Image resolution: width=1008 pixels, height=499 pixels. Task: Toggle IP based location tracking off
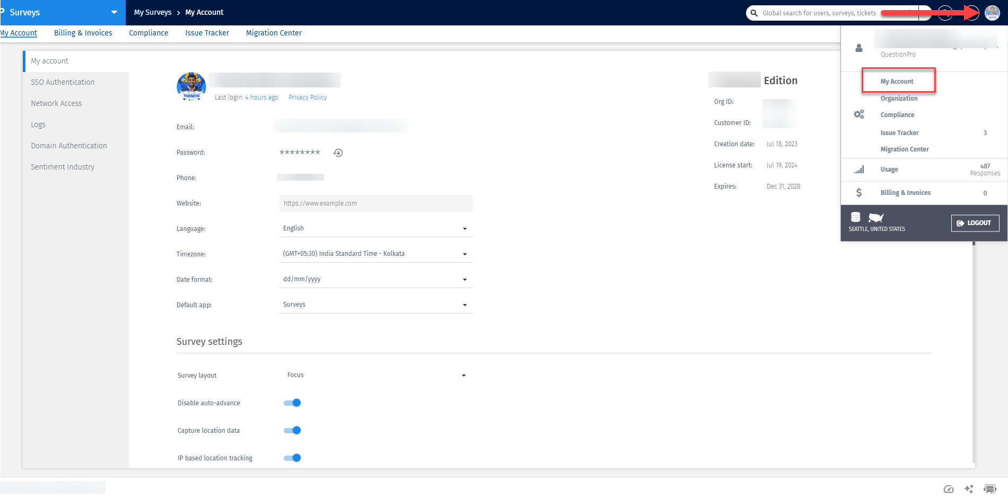pos(292,458)
